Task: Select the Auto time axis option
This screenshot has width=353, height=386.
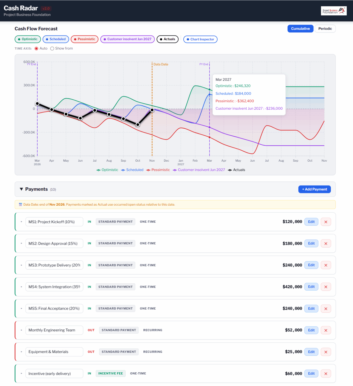Action: [37, 49]
